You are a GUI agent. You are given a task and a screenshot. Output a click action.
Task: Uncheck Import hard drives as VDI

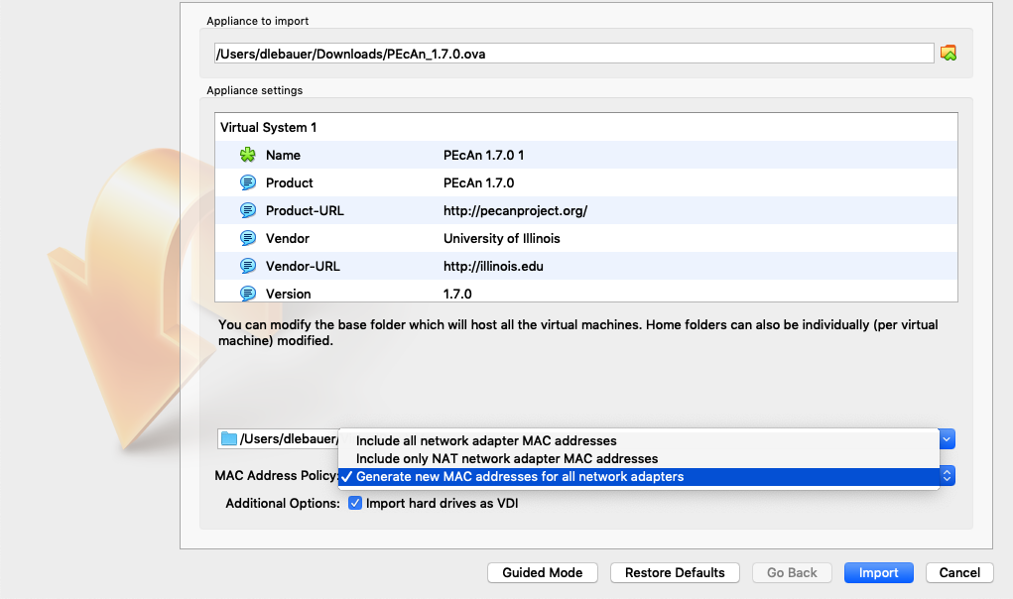coord(356,504)
